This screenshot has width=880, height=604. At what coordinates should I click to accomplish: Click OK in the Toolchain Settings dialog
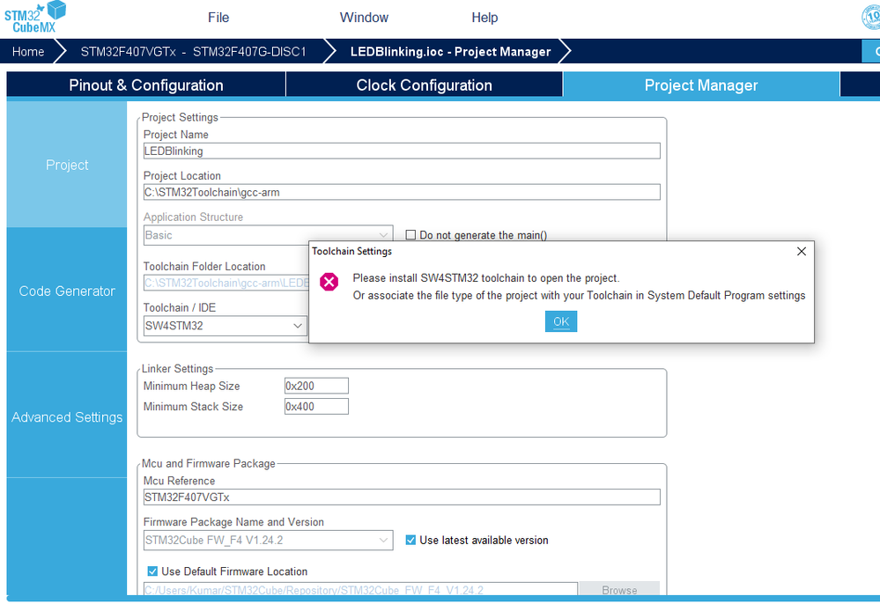pos(560,321)
